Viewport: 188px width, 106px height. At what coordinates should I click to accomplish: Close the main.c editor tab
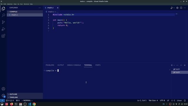click(x=58, y=8)
